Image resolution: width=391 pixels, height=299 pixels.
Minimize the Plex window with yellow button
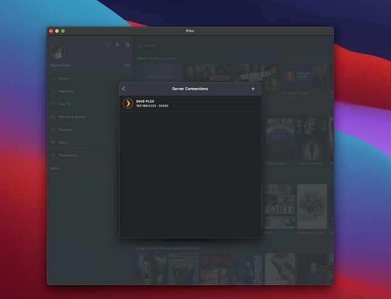57,31
